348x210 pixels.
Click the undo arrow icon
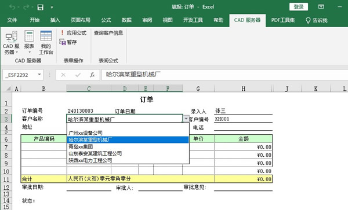point(12,8)
